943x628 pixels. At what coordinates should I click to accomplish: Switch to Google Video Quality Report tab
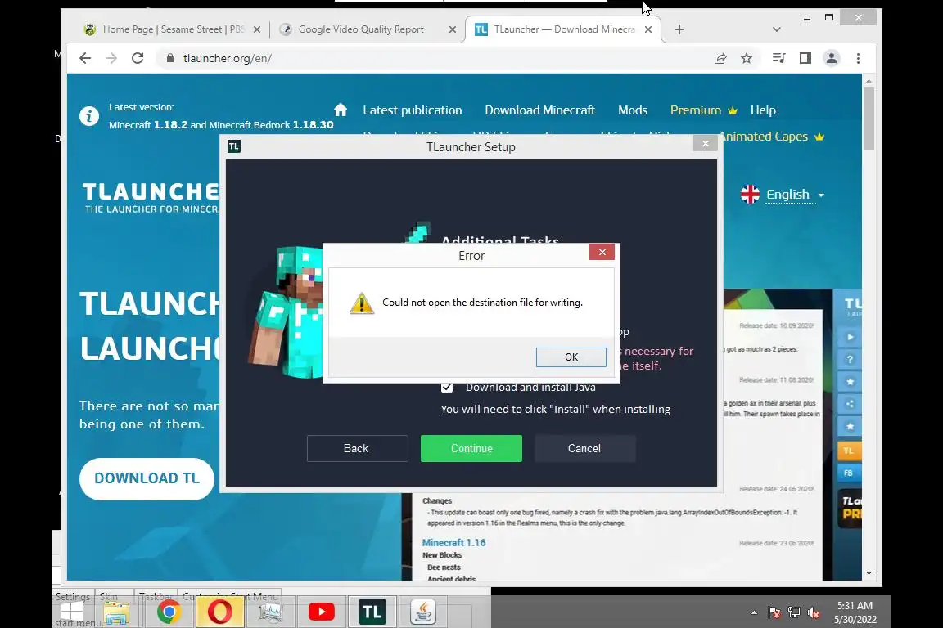pos(361,29)
